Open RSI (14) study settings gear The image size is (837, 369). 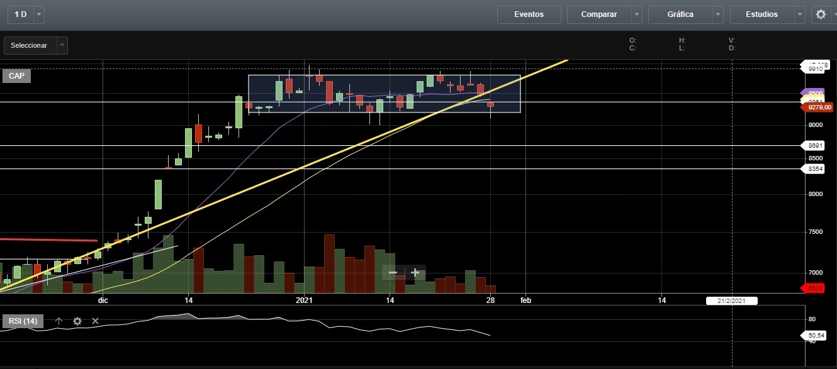tap(77, 321)
